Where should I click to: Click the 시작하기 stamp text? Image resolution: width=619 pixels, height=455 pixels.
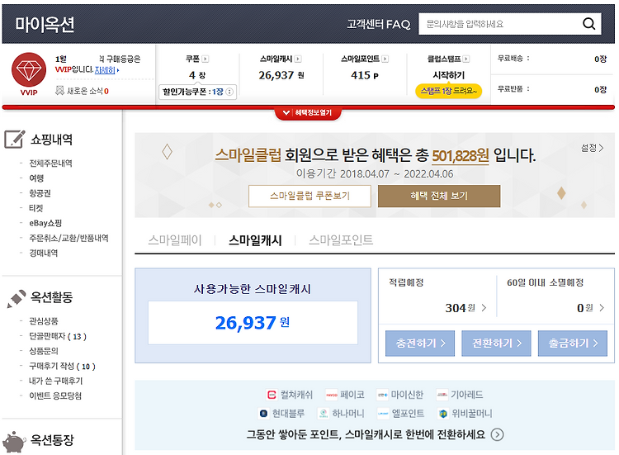pos(448,75)
